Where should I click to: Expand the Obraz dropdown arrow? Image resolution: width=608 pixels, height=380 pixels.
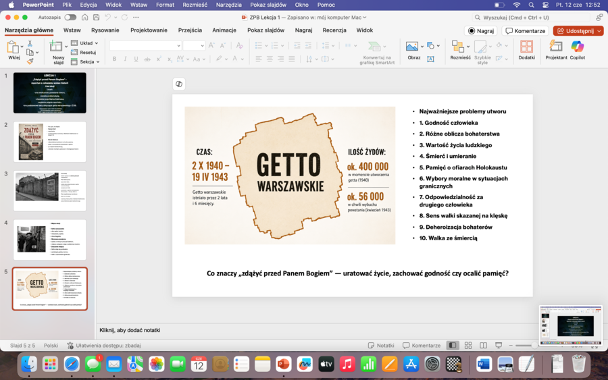pos(422,47)
